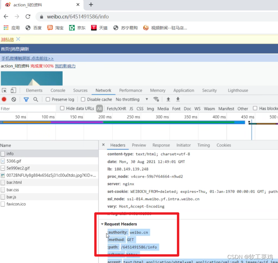Click the lock icon in address bar

click(41, 17)
